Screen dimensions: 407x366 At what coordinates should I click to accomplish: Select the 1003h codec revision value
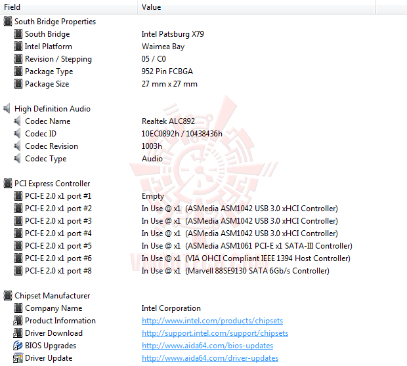(x=152, y=146)
